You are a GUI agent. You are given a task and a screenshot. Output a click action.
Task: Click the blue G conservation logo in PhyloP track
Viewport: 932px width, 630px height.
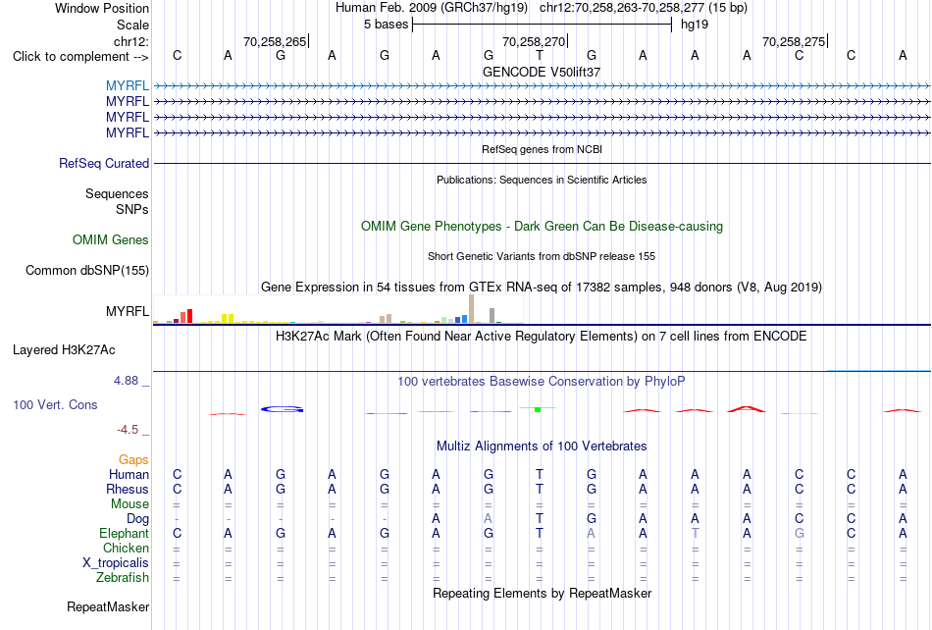pyautogui.click(x=283, y=409)
